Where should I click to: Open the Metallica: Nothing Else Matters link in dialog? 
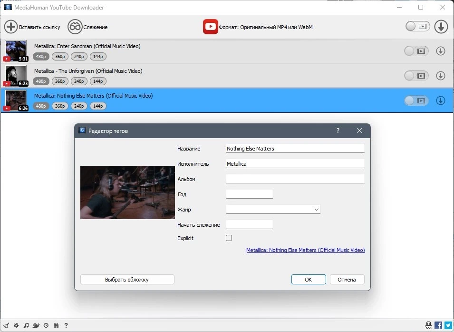point(306,250)
